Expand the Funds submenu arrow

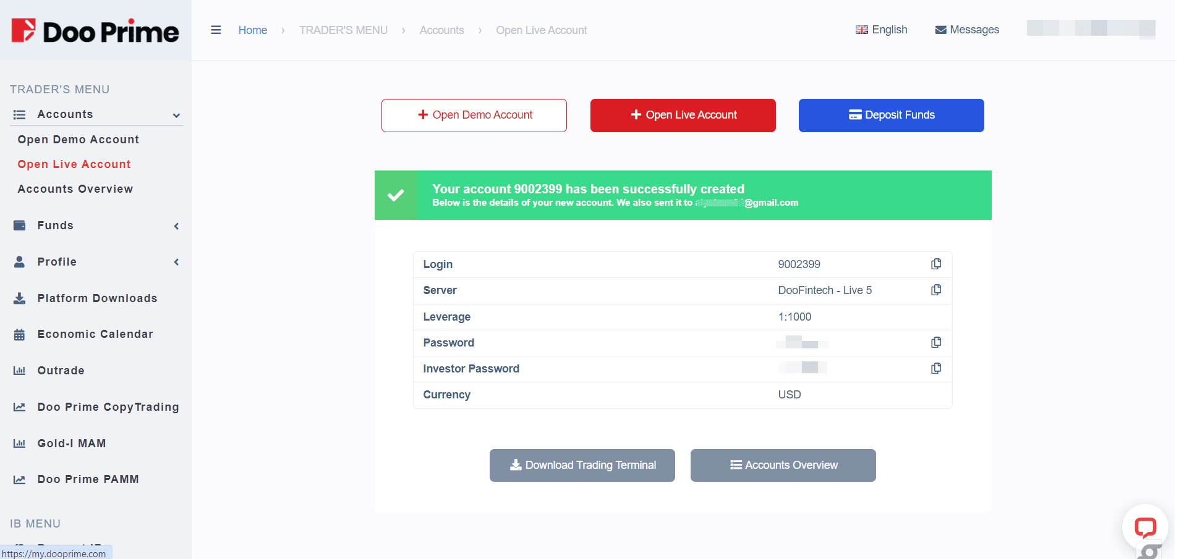pos(176,226)
